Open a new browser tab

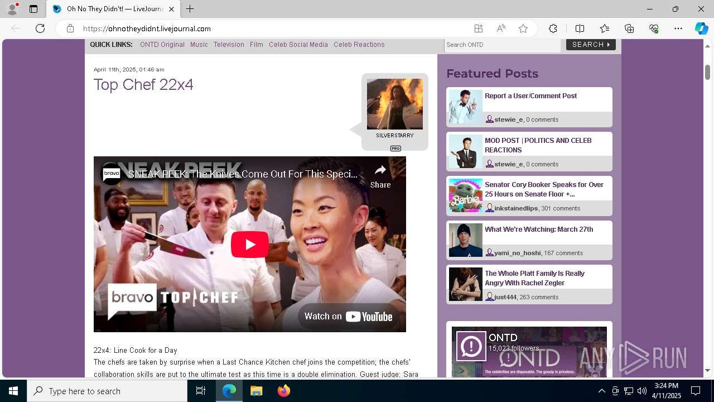(190, 9)
